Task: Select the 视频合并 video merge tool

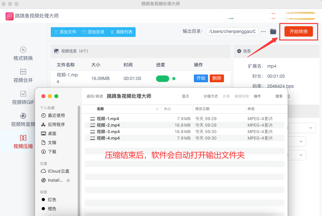Action: (x=23, y=76)
